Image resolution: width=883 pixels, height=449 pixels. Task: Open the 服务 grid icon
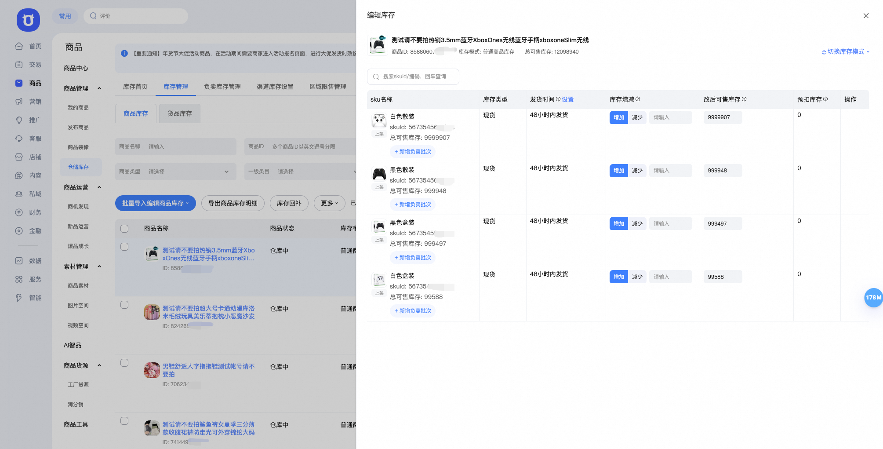[19, 279]
